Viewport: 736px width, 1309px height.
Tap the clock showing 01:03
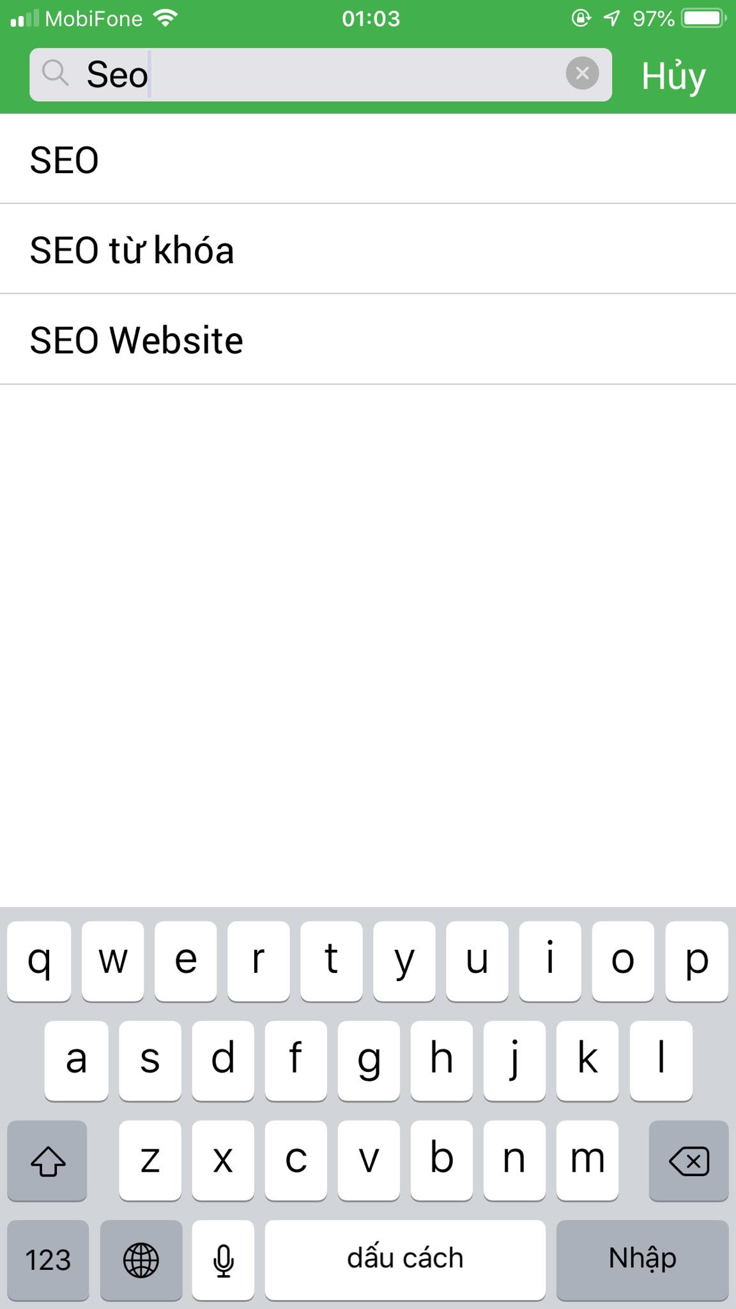[x=371, y=18]
